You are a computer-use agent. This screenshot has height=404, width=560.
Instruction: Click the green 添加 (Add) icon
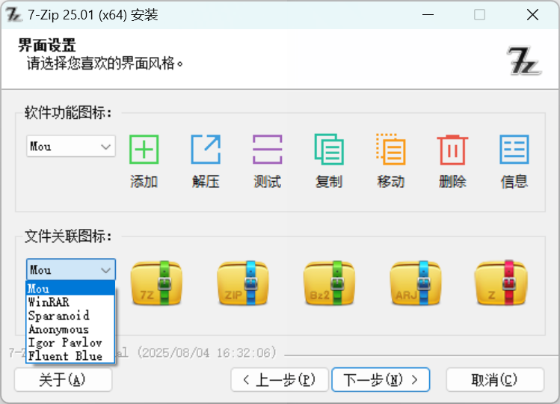coord(144,150)
